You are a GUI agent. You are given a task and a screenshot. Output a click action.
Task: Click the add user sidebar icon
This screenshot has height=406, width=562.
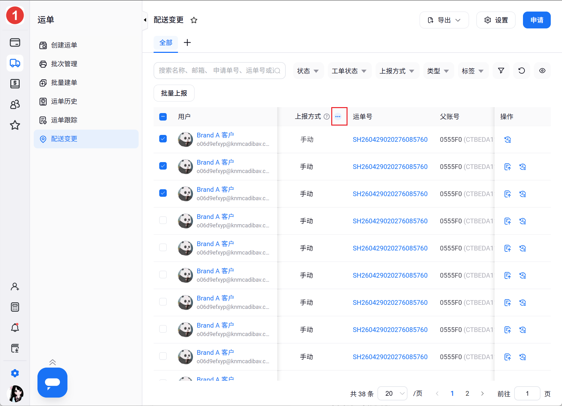pos(15,287)
